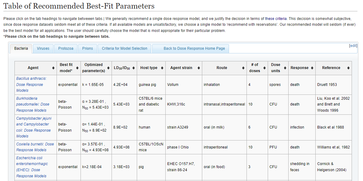The image size is (363, 181).
Task: Click sort arrows for Optimized parameter(s)
Action: 109,68
